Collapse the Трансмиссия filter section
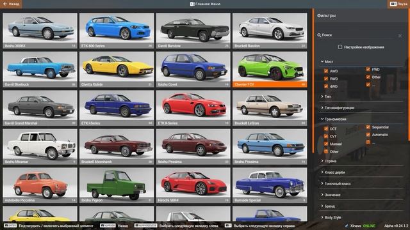This screenshot has width=410, height=230. click(x=361, y=119)
